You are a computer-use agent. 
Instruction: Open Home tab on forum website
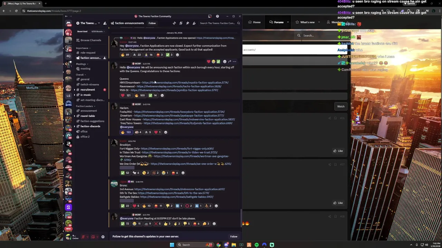tap(254, 22)
